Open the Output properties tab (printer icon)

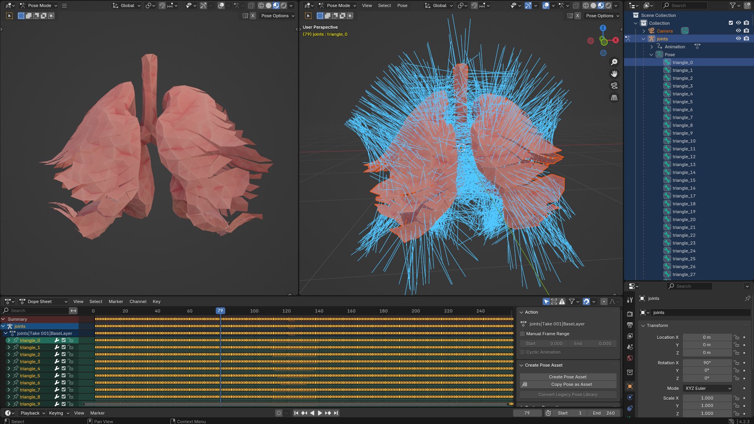[x=630, y=325]
